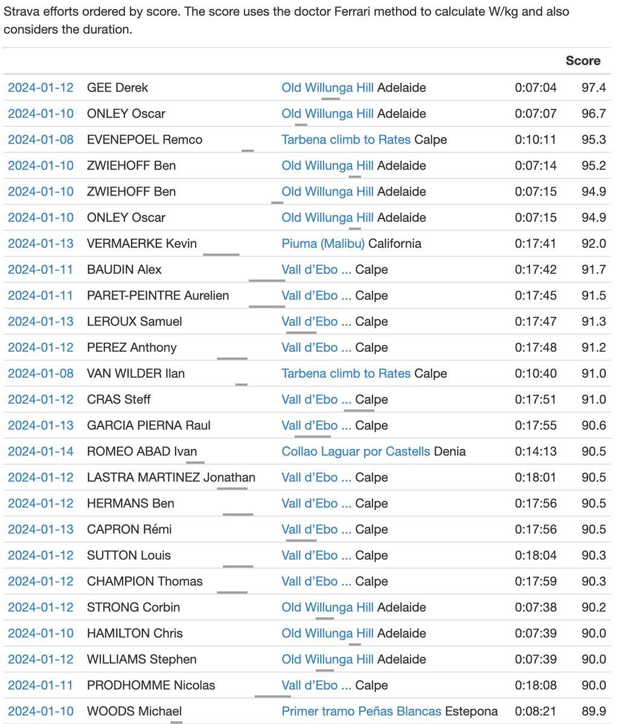
Task: Open Vall d'Ebo link in PRODHOMME Nicolas row
Action: (316, 685)
